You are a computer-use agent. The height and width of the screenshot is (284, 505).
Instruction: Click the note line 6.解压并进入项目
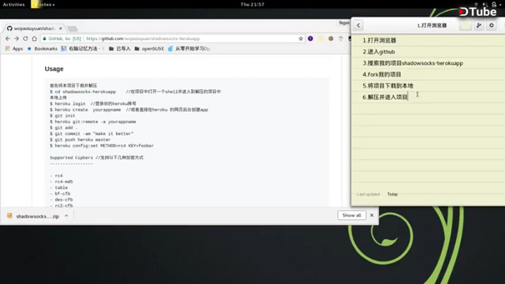click(x=385, y=97)
